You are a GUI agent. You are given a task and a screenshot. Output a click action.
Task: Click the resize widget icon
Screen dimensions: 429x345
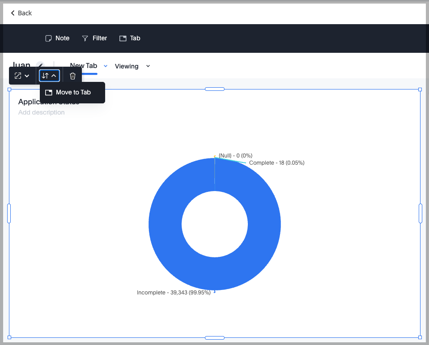(18, 76)
